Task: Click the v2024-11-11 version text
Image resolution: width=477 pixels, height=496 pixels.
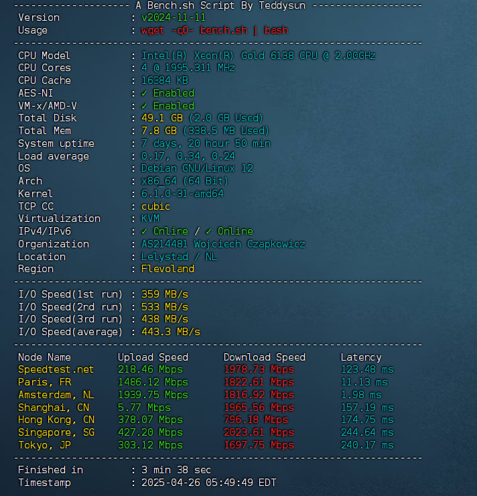Action: (174, 17)
